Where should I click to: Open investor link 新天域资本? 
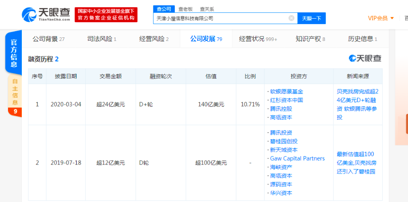[x=284, y=150]
